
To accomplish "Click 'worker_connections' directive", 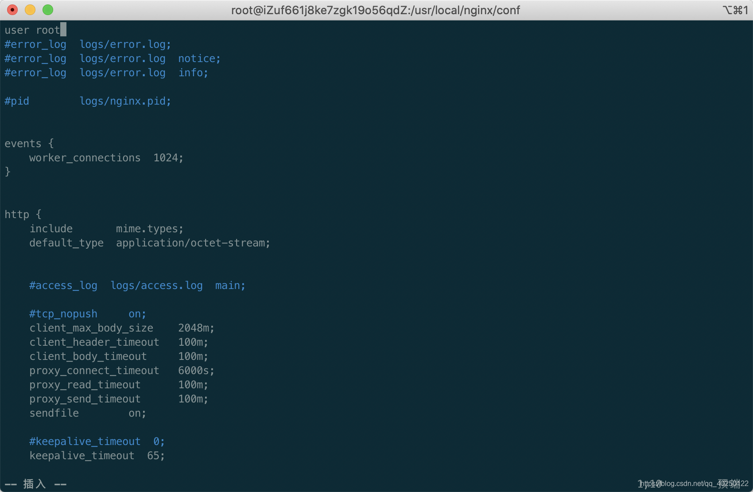I will [x=85, y=158].
